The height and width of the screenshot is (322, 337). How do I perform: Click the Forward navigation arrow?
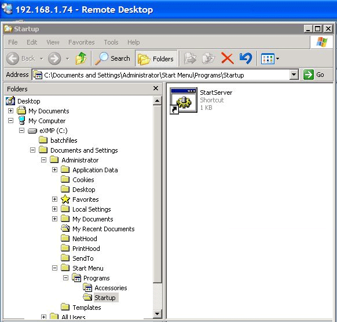click(x=54, y=58)
